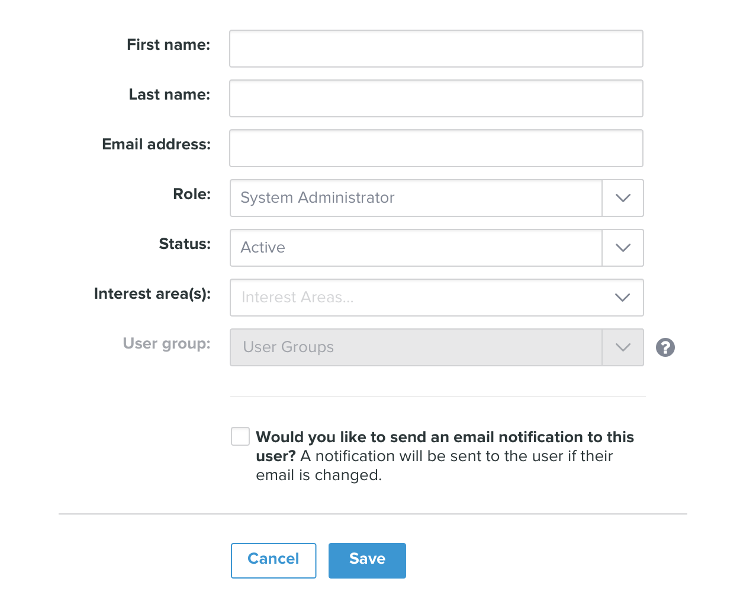The height and width of the screenshot is (607, 740).
Task: Click the Role dropdown chevron arrow
Action: click(623, 198)
